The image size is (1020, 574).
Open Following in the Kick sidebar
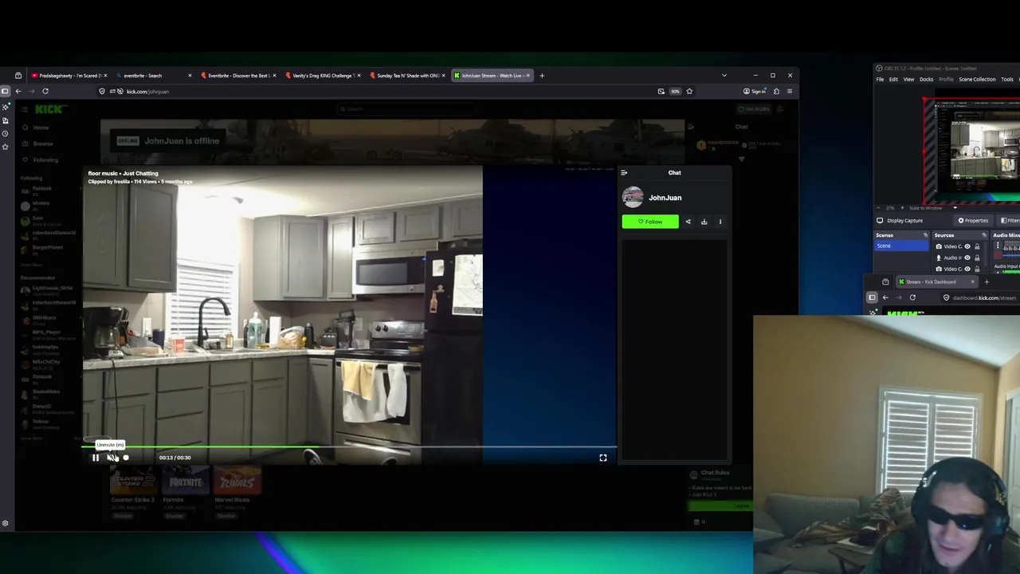tap(45, 159)
